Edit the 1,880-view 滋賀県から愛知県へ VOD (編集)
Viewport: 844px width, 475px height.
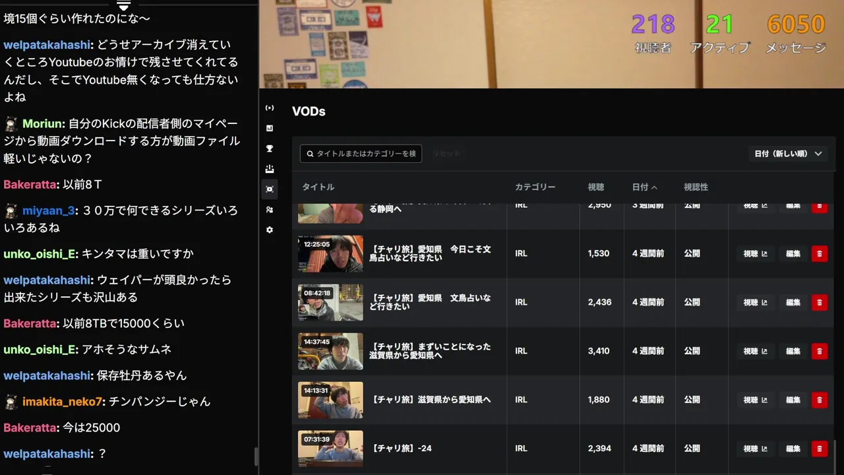(793, 400)
